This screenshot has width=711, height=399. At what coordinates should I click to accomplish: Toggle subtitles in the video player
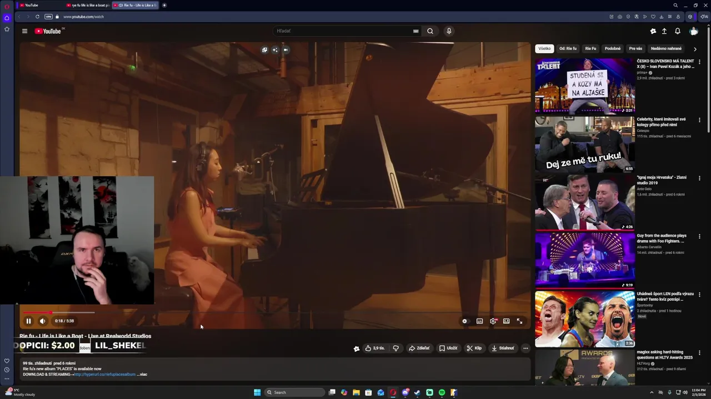(x=479, y=321)
